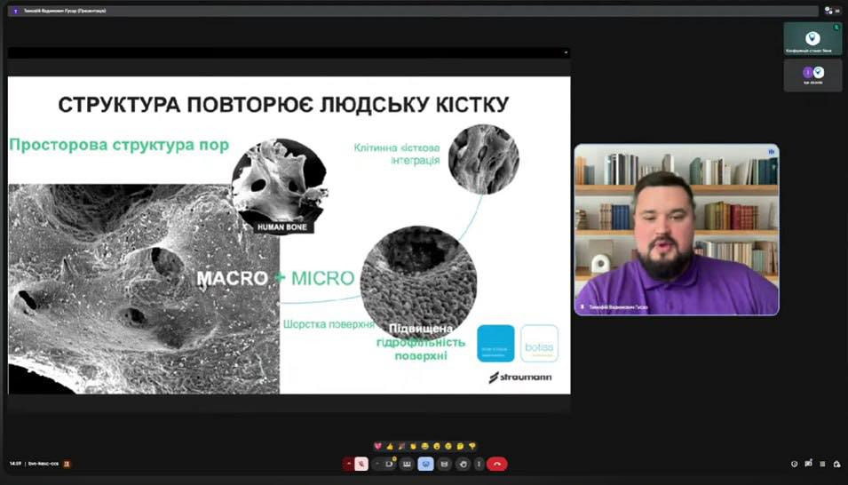The width and height of the screenshot is (848, 485).
Task: Unmute the microphone button
Action: pyautogui.click(x=361, y=464)
